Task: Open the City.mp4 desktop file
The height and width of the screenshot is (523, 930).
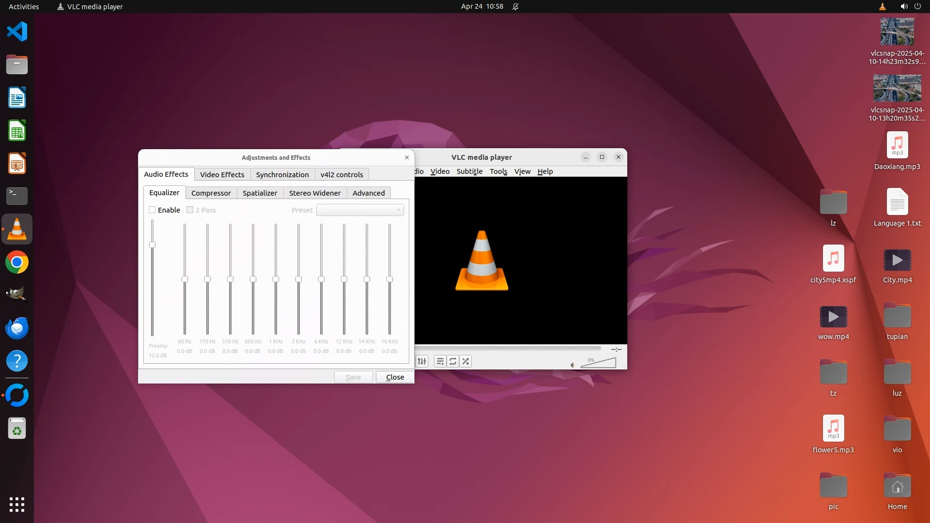Action: [897, 261]
